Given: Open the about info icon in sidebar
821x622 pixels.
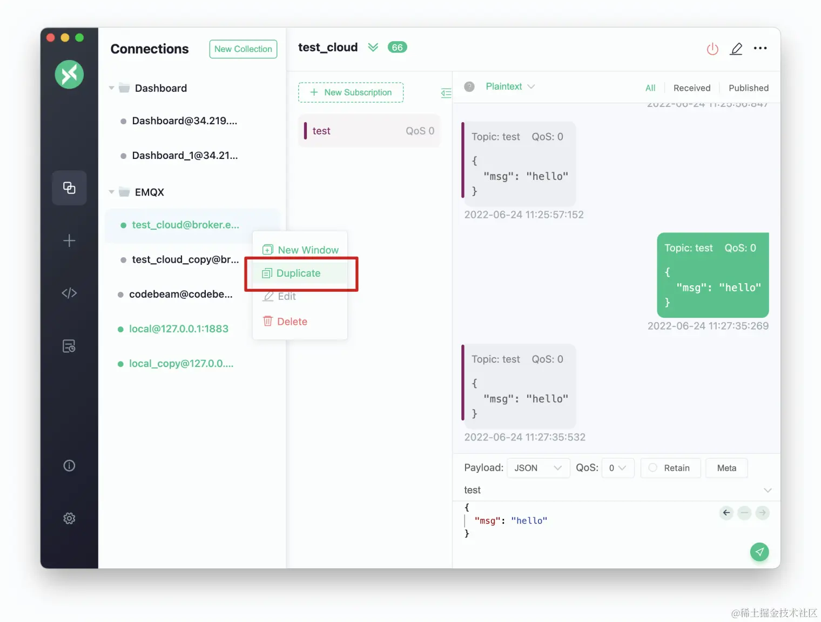Looking at the screenshot, I should (x=69, y=465).
